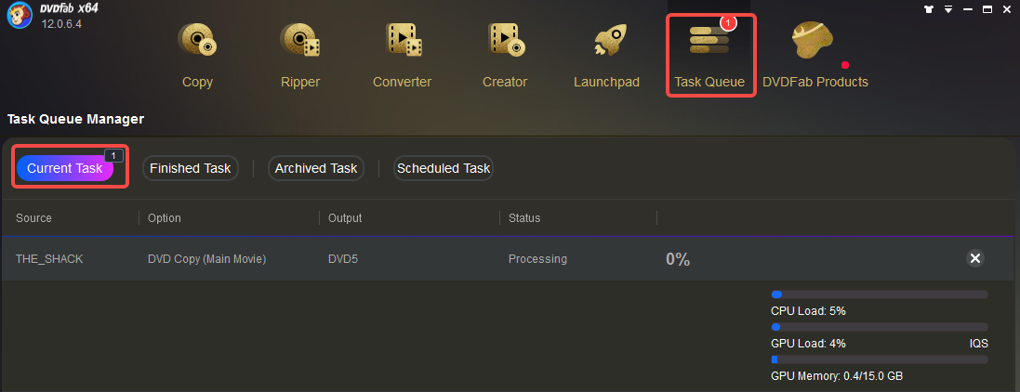This screenshot has width=1020, height=392.
Task: Select the THE_SHACK task row
Action: [x=510, y=259]
